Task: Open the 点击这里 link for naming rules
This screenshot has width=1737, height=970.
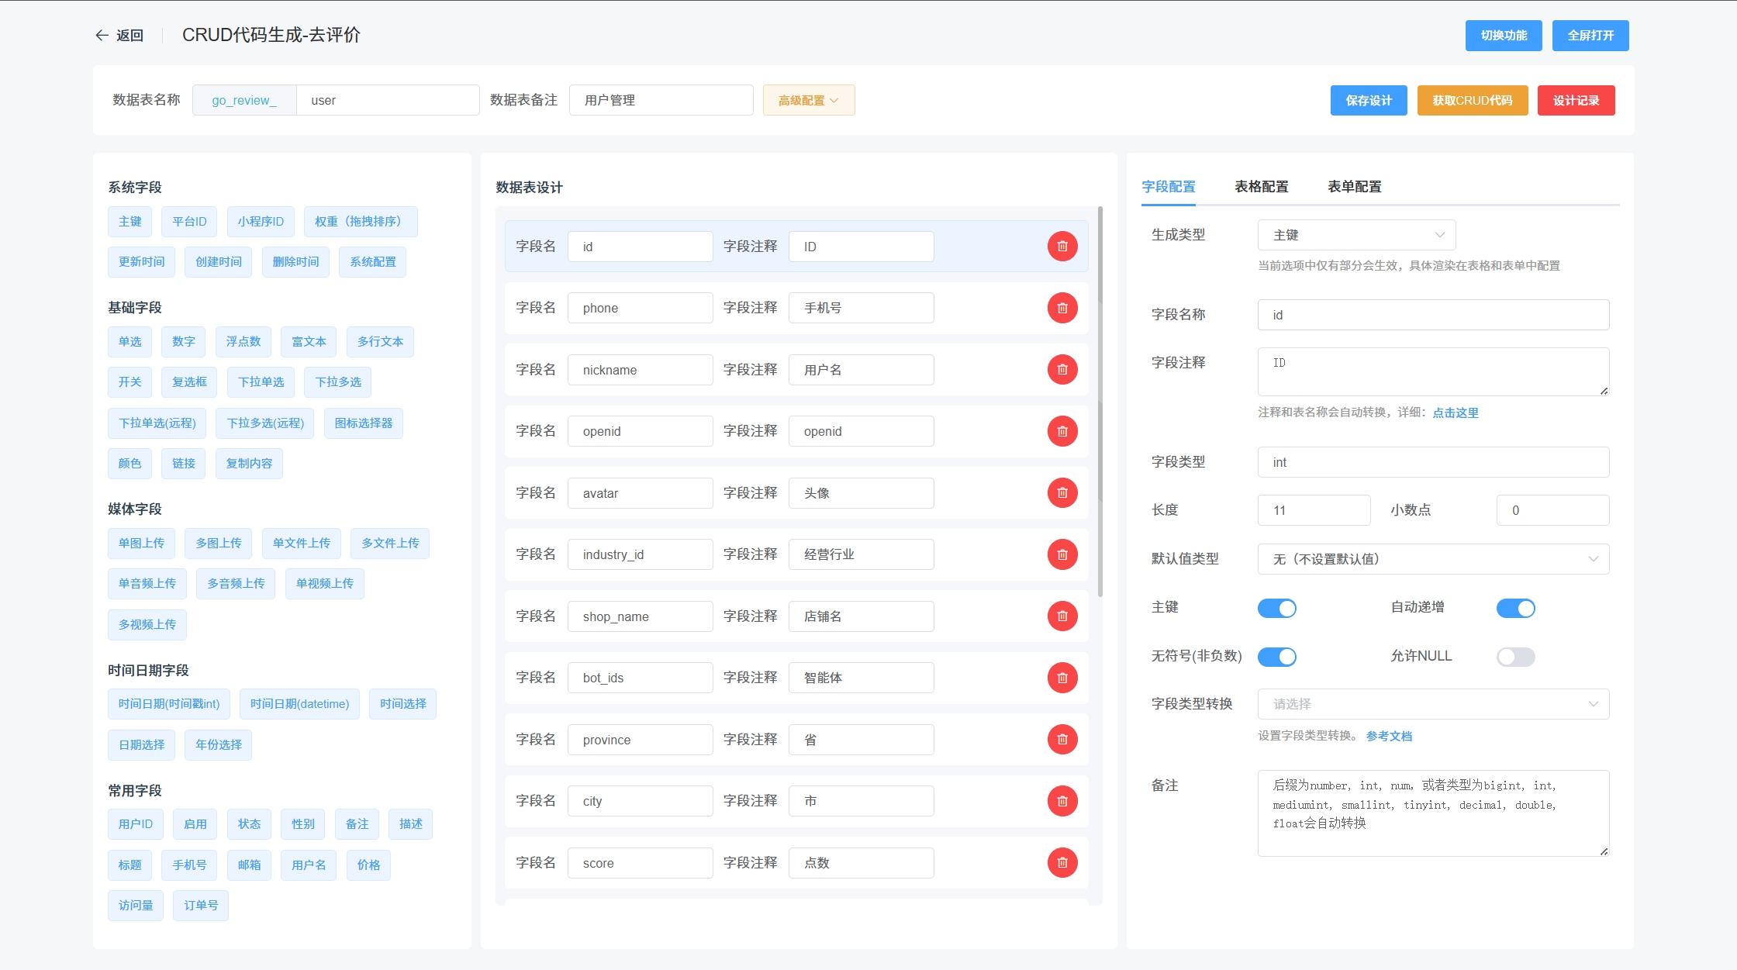Action: 1456,412
